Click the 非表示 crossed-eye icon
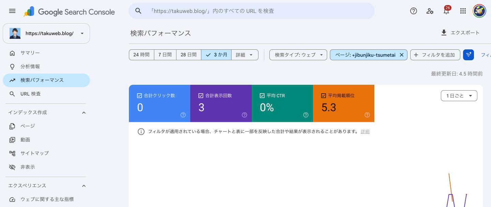The height and width of the screenshot is (207, 491). click(x=12, y=167)
